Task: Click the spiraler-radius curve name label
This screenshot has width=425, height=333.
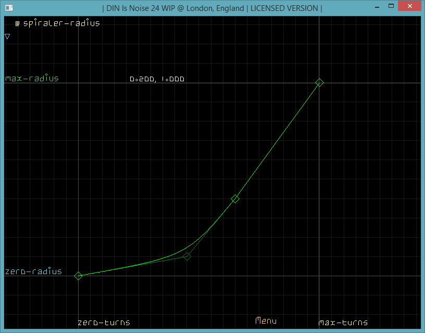Action: tap(61, 23)
